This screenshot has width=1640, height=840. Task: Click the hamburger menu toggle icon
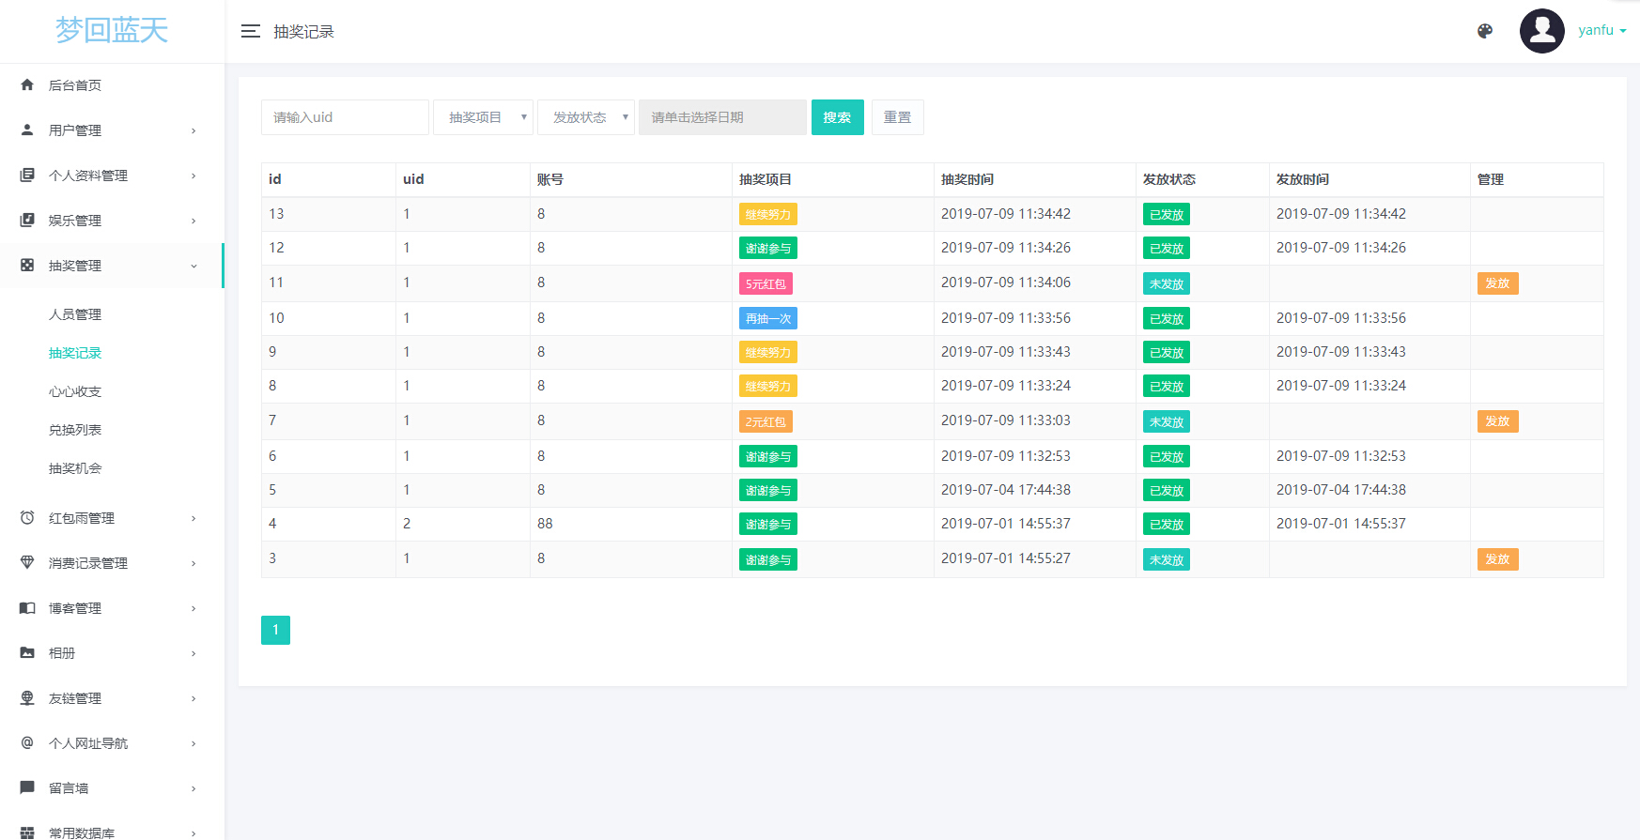point(250,31)
